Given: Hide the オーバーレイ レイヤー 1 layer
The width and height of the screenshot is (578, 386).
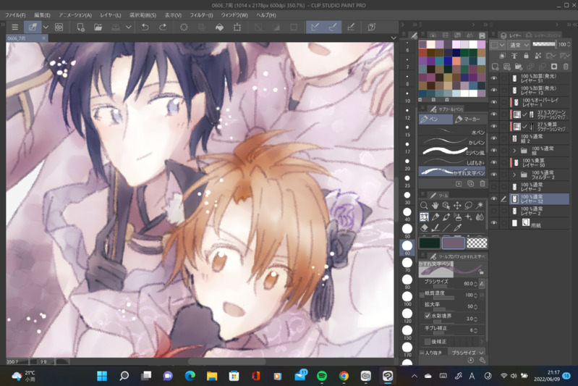Looking at the screenshot, I should pyautogui.click(x=494, y=102).
